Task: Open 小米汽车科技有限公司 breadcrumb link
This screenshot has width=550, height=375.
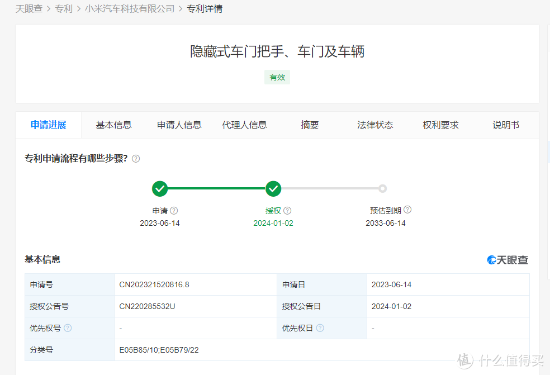Action: point(130,9)
